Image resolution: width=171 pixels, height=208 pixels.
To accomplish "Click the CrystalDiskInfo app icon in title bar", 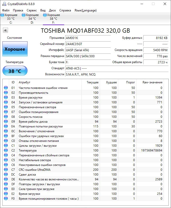I will point(4,4).
